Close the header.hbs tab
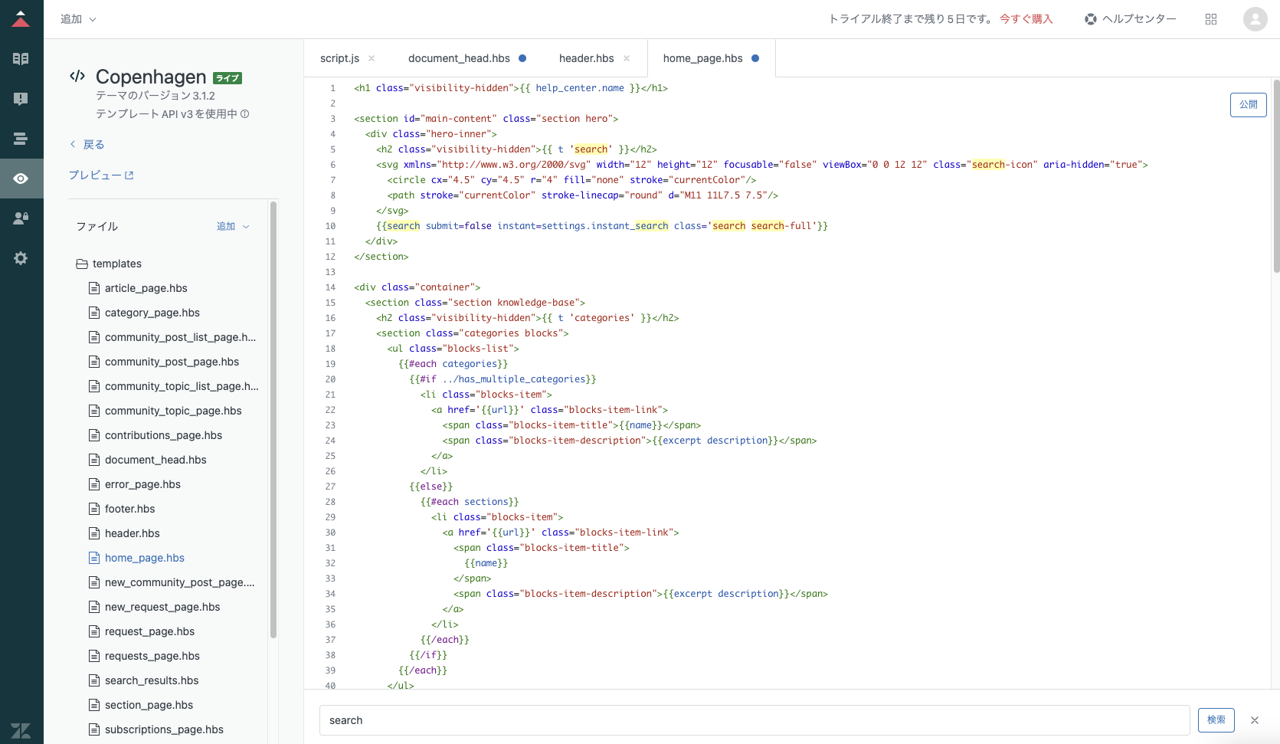Image resolution: width=1280 pixels, height=744 pixels. [x=627, y=58]
